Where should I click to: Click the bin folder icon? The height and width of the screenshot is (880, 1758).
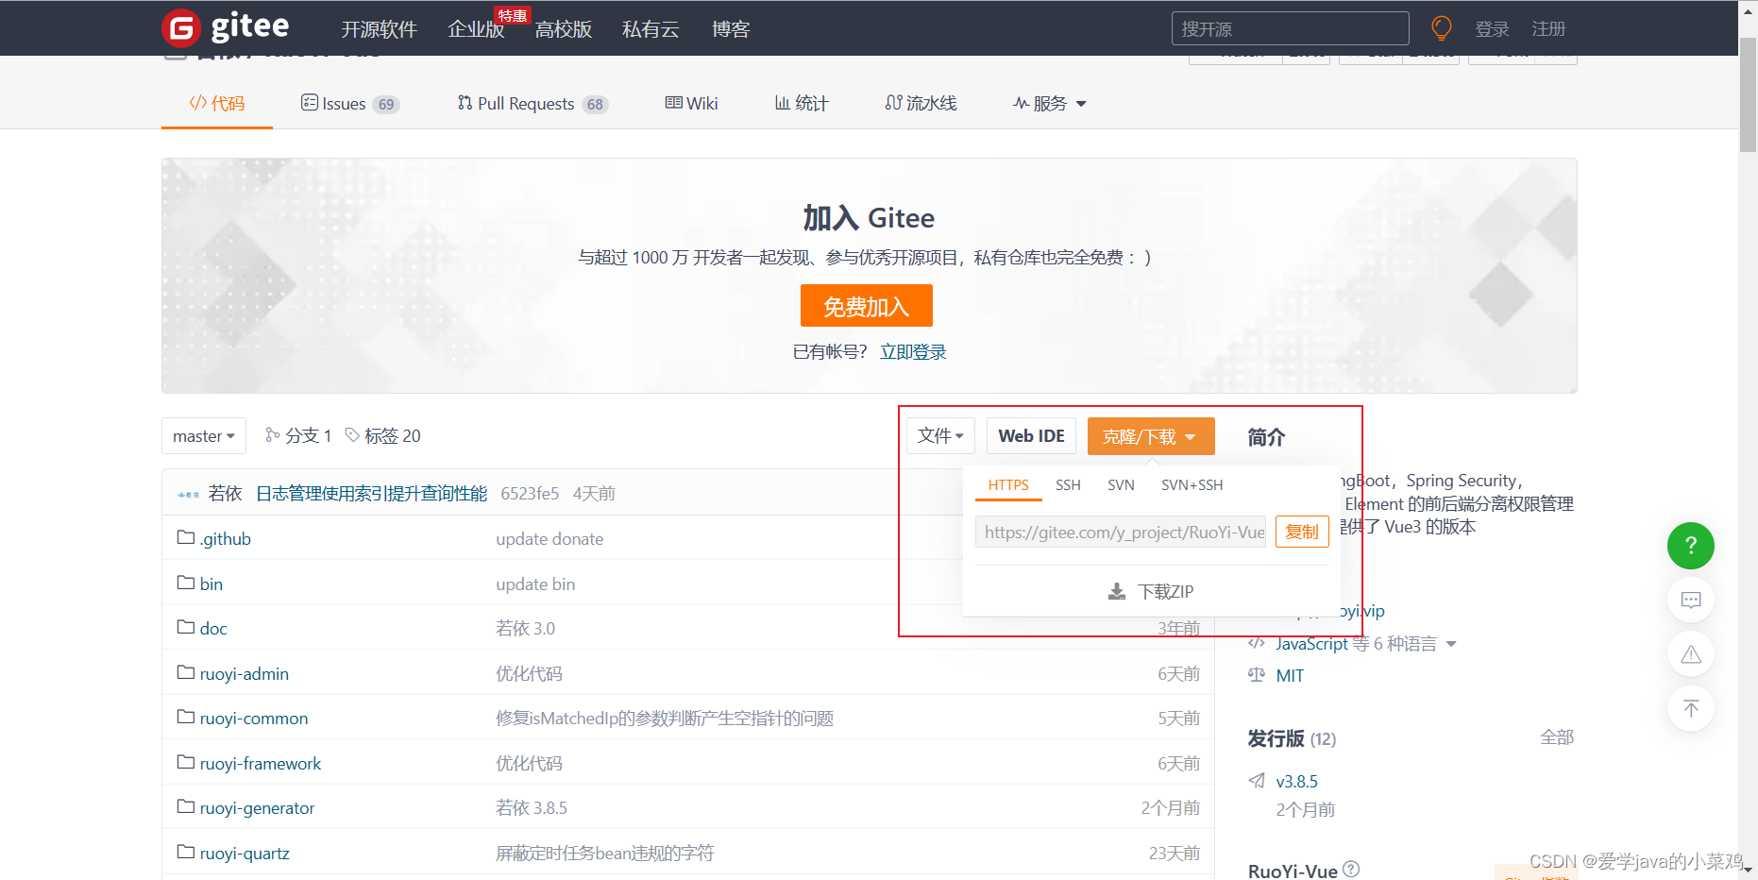pyautogui.click(x=186, y=583)
